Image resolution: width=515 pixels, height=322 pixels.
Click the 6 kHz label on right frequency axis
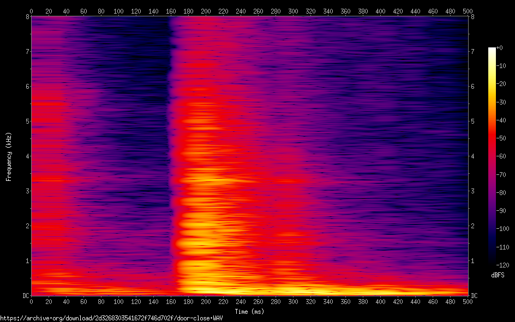472,87
